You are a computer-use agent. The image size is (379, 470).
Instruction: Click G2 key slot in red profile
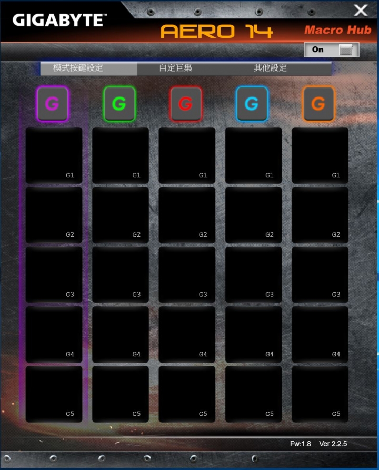click(187, 215)
